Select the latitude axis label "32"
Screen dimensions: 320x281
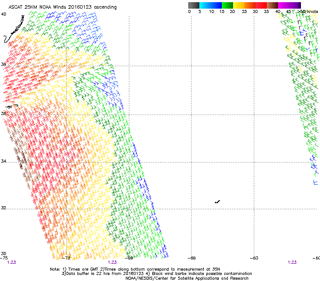3,208
